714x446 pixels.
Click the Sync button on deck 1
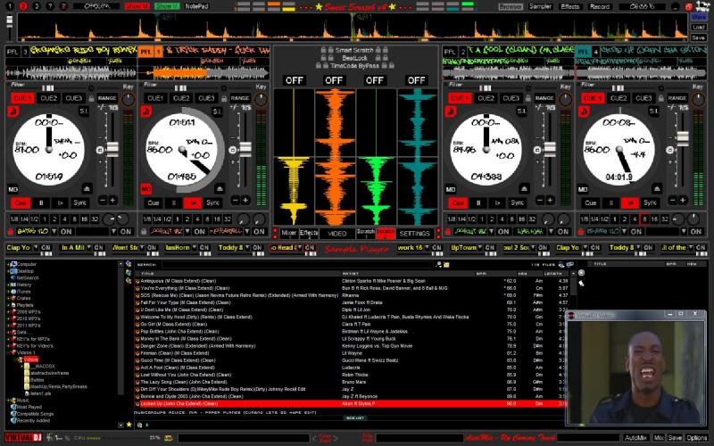tap(213, 202)
